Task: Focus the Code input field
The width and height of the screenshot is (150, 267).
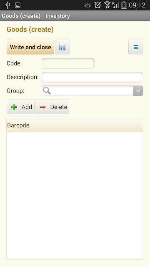Action: (x=68, y=63)
